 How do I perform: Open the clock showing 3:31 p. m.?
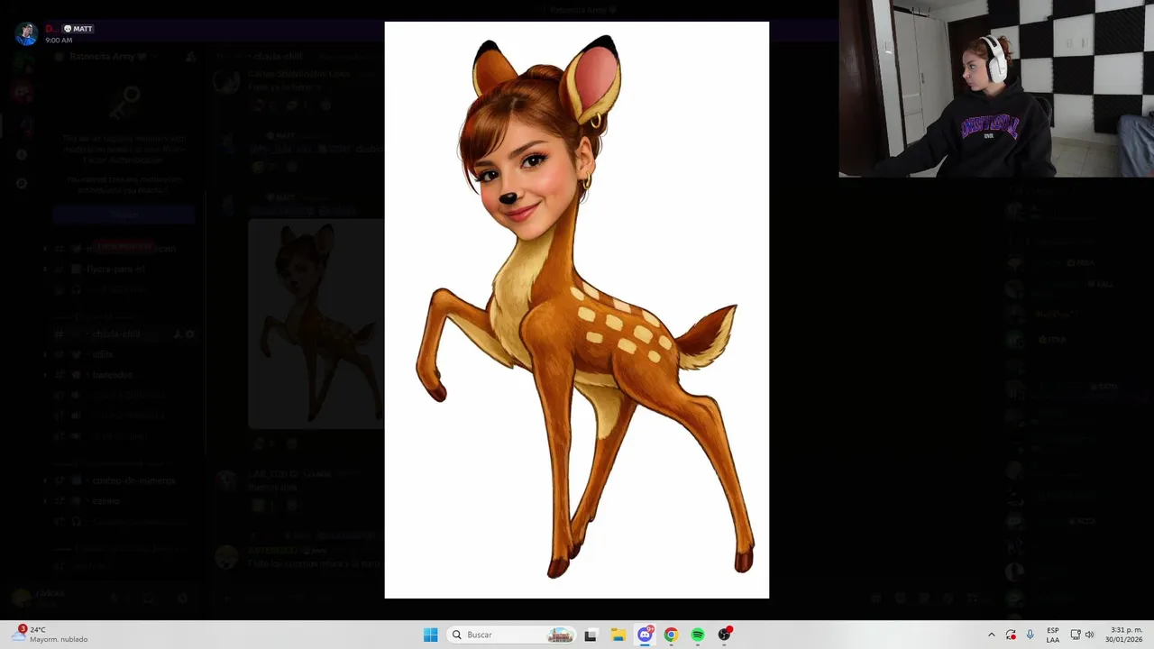1123,635
